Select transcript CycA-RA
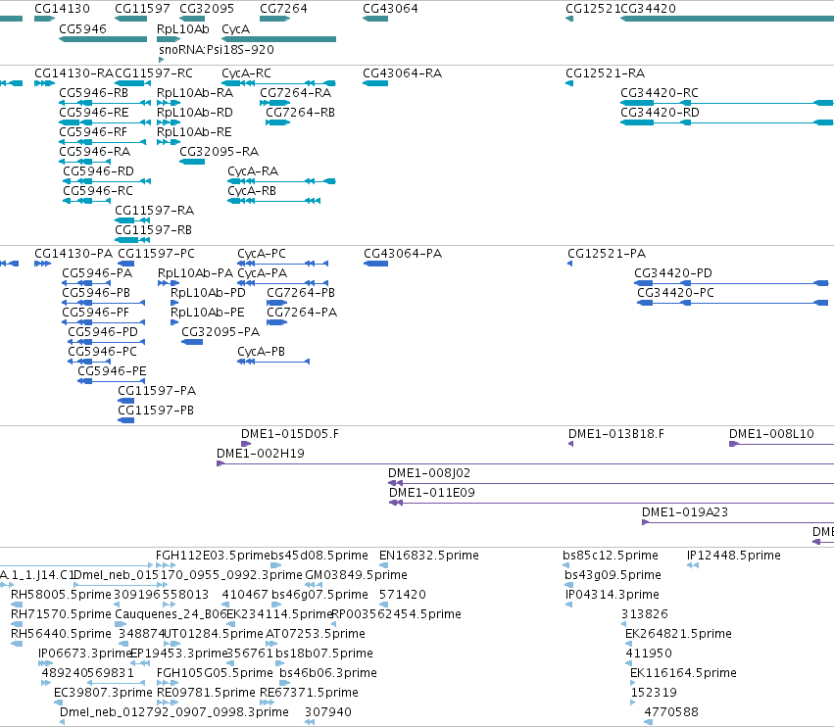 pyautogui.click(x=253, y=171)
